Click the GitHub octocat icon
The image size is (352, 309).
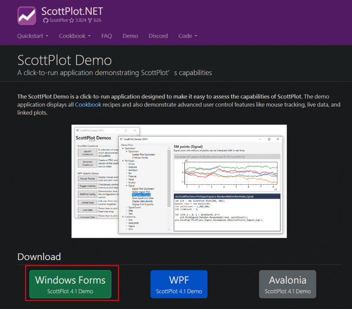[46, 20]
